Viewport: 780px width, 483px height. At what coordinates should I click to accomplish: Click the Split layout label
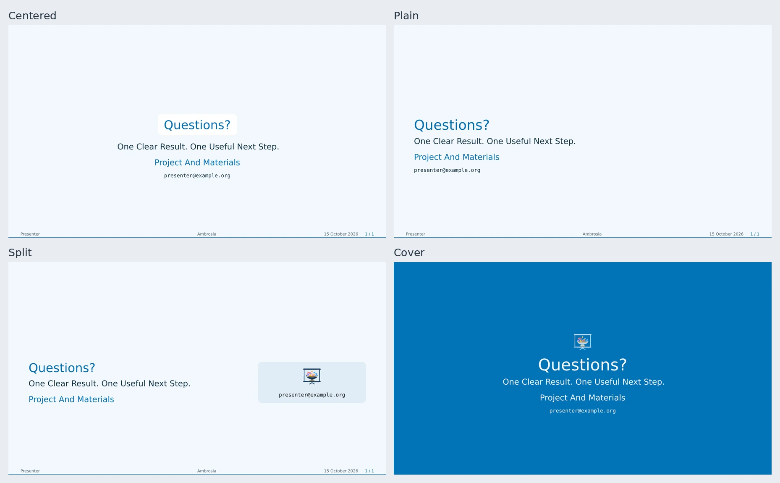[x=20, y=252]
